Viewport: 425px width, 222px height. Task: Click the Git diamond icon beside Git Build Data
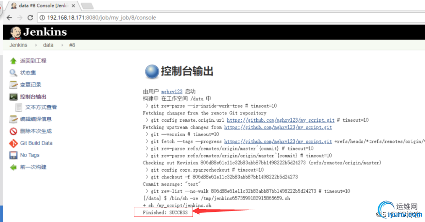coord(13,143)
